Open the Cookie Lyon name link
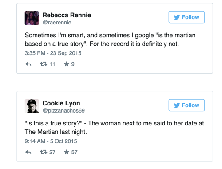 pos(61,103)
